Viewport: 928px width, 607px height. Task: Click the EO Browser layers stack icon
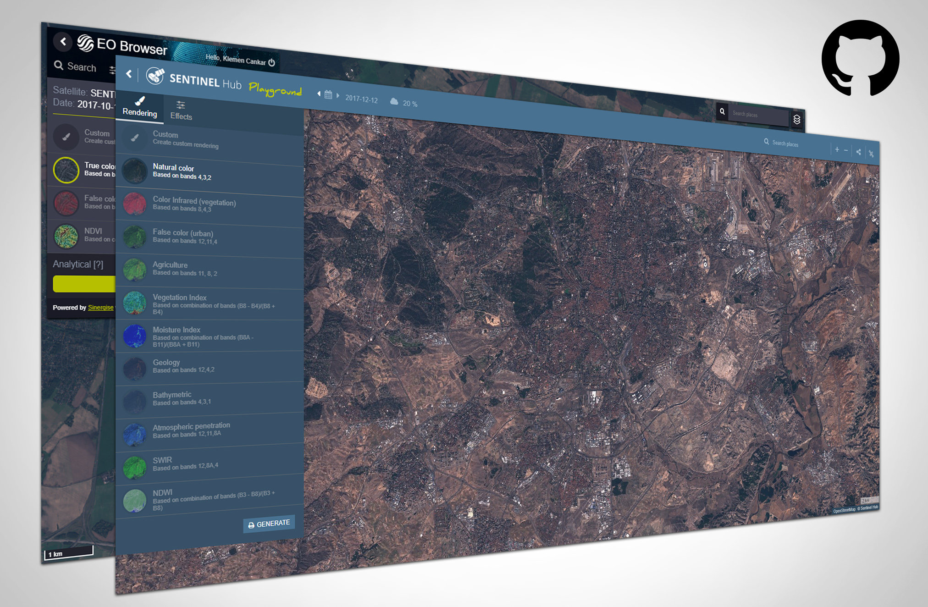[797, 119]
